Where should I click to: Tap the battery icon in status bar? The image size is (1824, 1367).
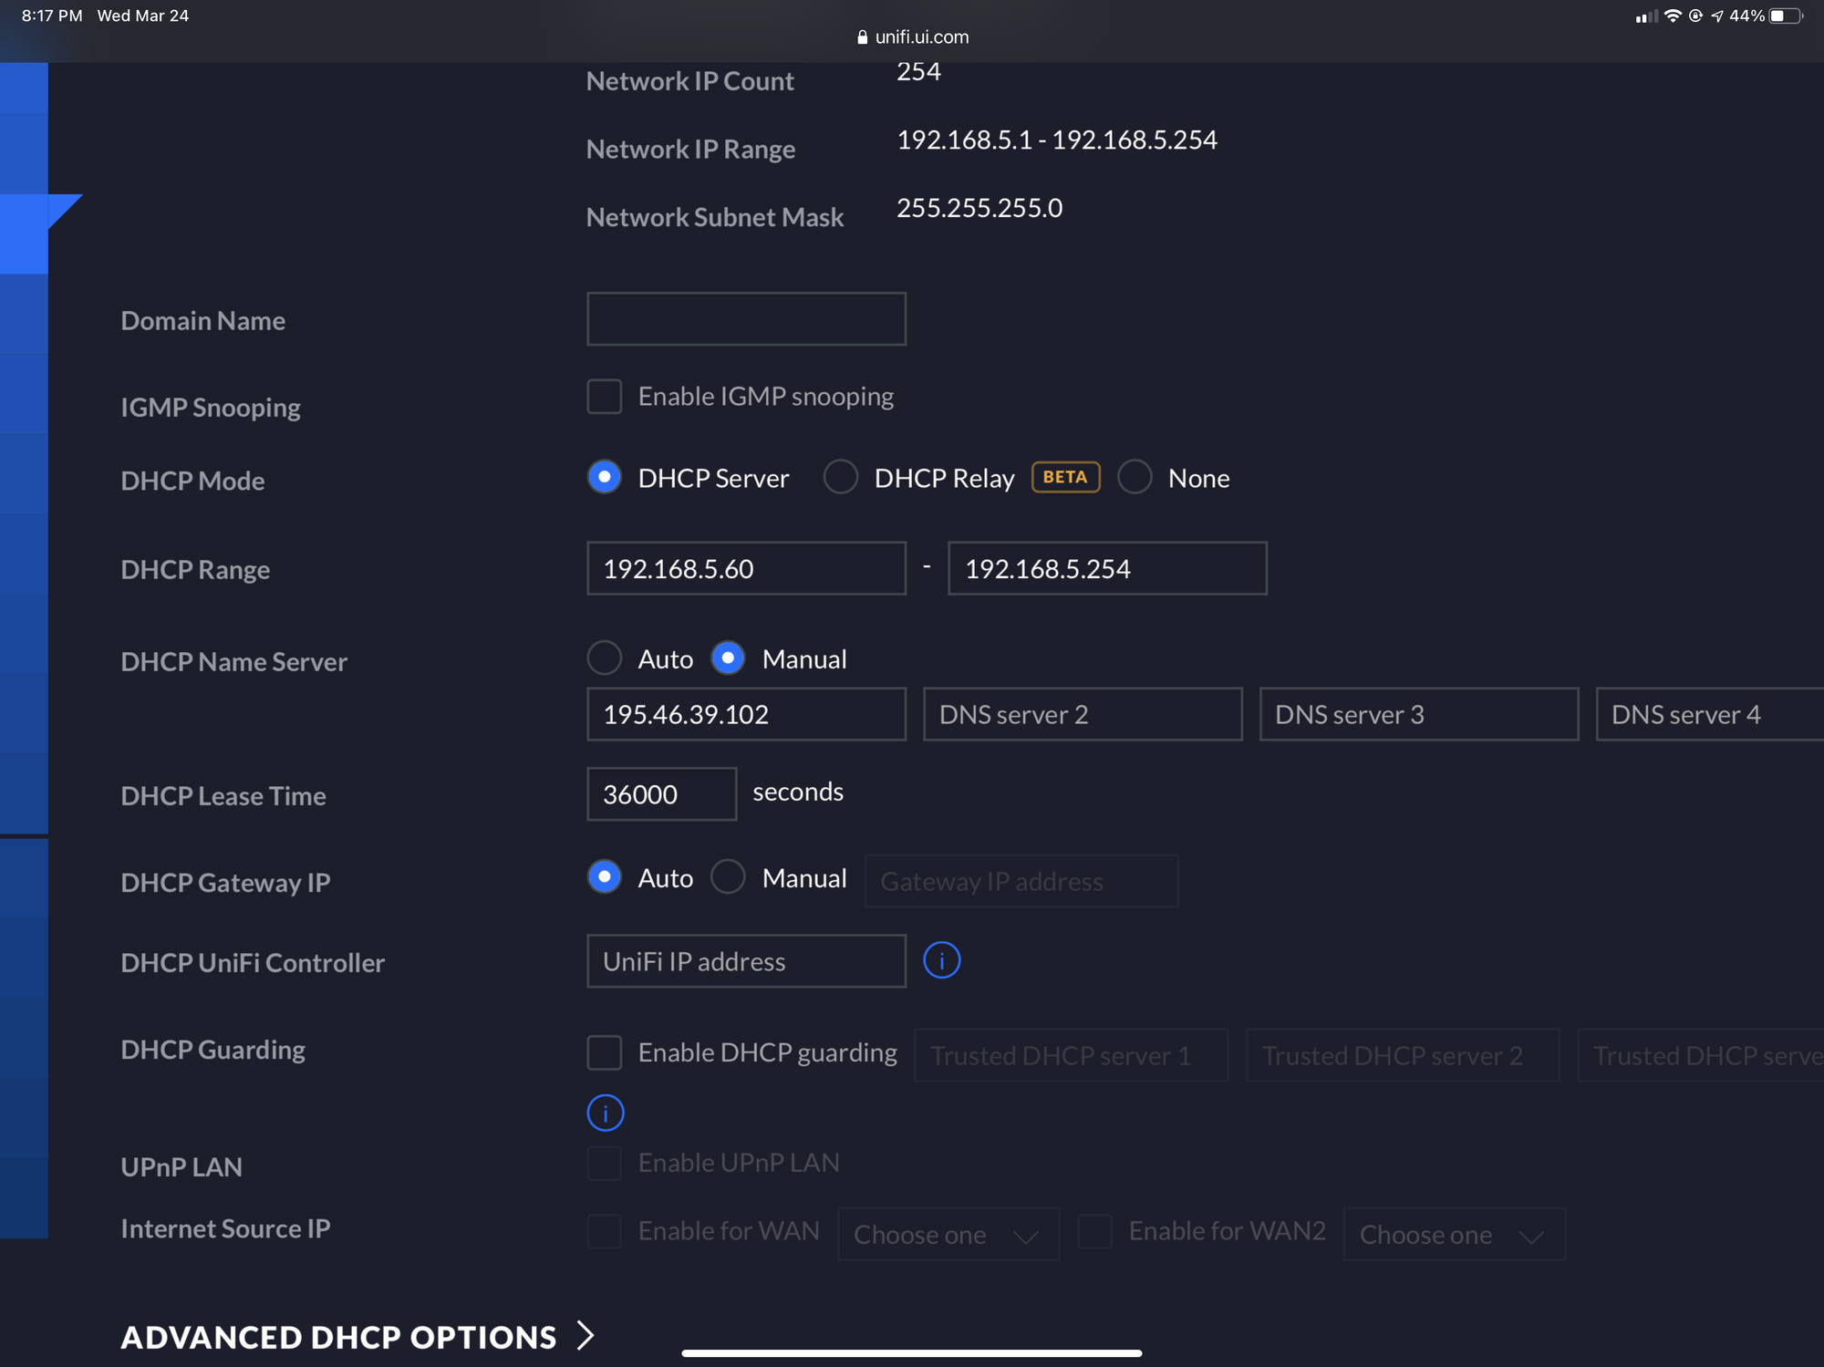[1785, 16]
